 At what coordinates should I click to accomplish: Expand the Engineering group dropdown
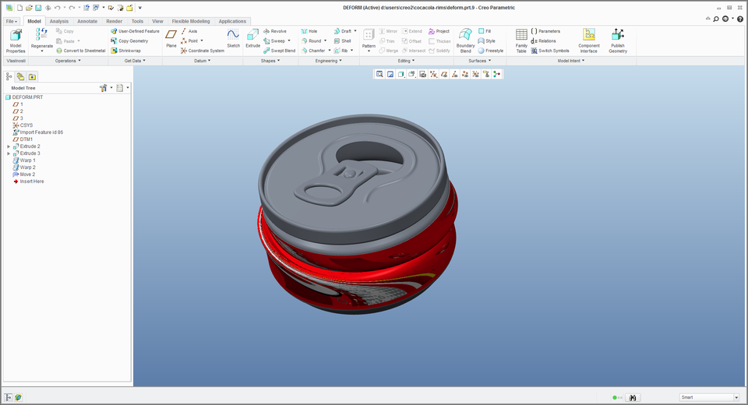coord(328,61)
